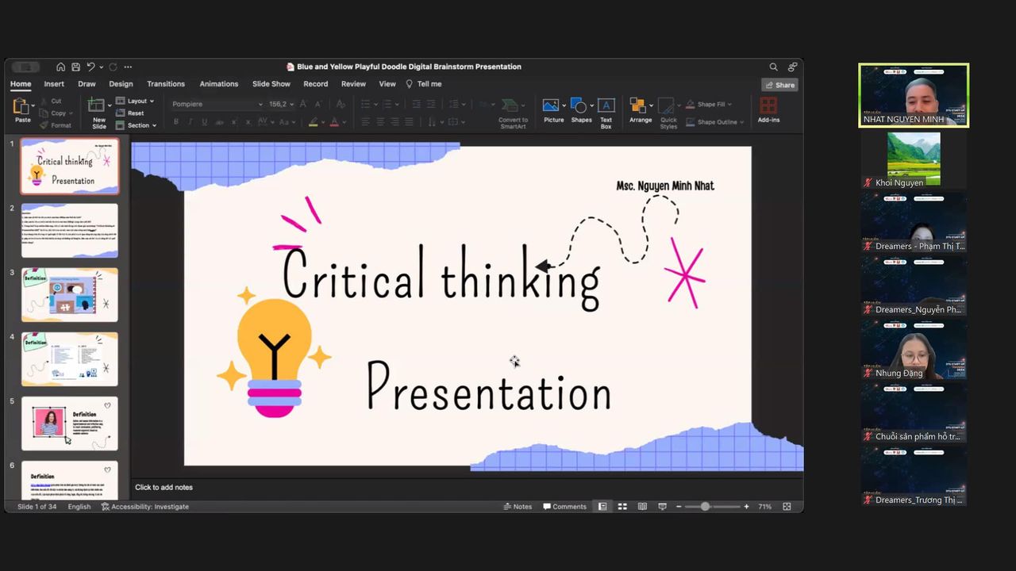This screenshot has width=1016, height=571.
Task: Click the Share button
Action: (779, 85)
